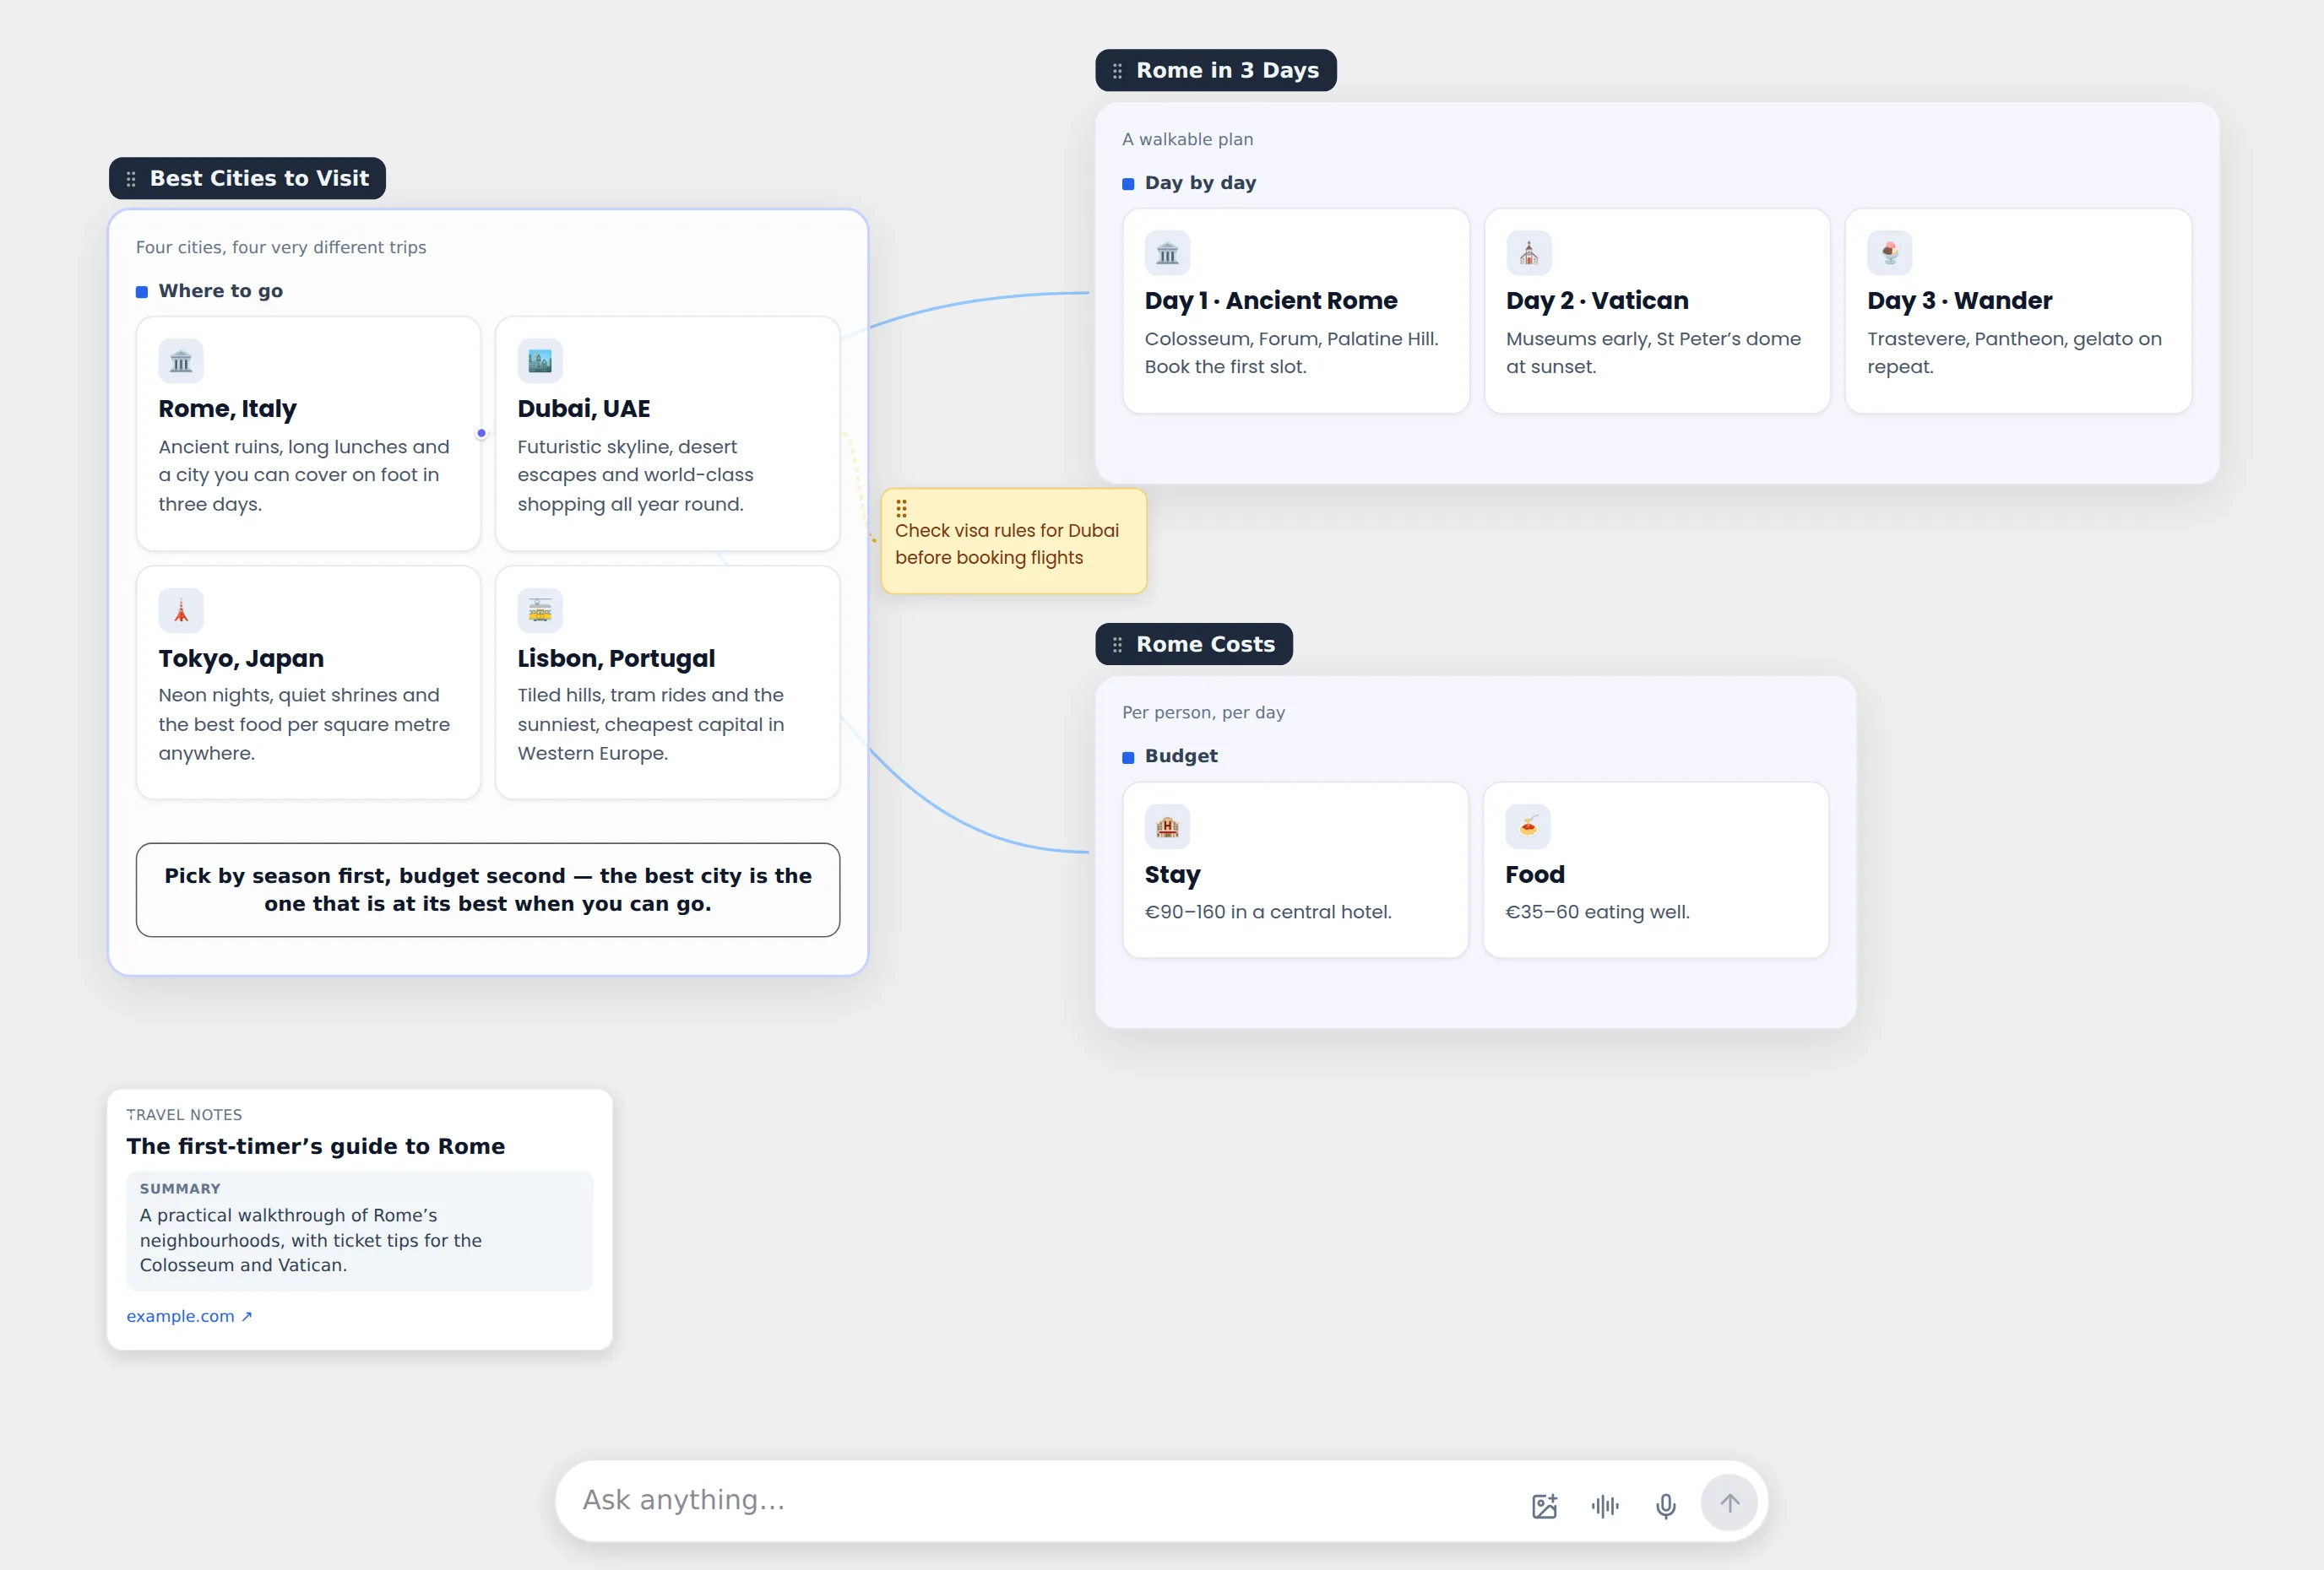The height and width of the screenshot is (1570, 2324).
Task: Click the Rome in 3 Days title
Action: [1227, 71]
